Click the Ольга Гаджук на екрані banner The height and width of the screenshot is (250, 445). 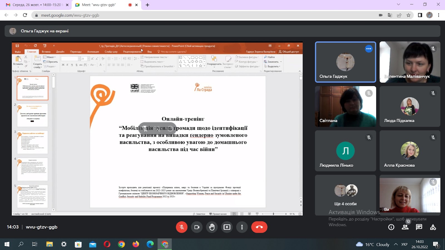(222, 31)
